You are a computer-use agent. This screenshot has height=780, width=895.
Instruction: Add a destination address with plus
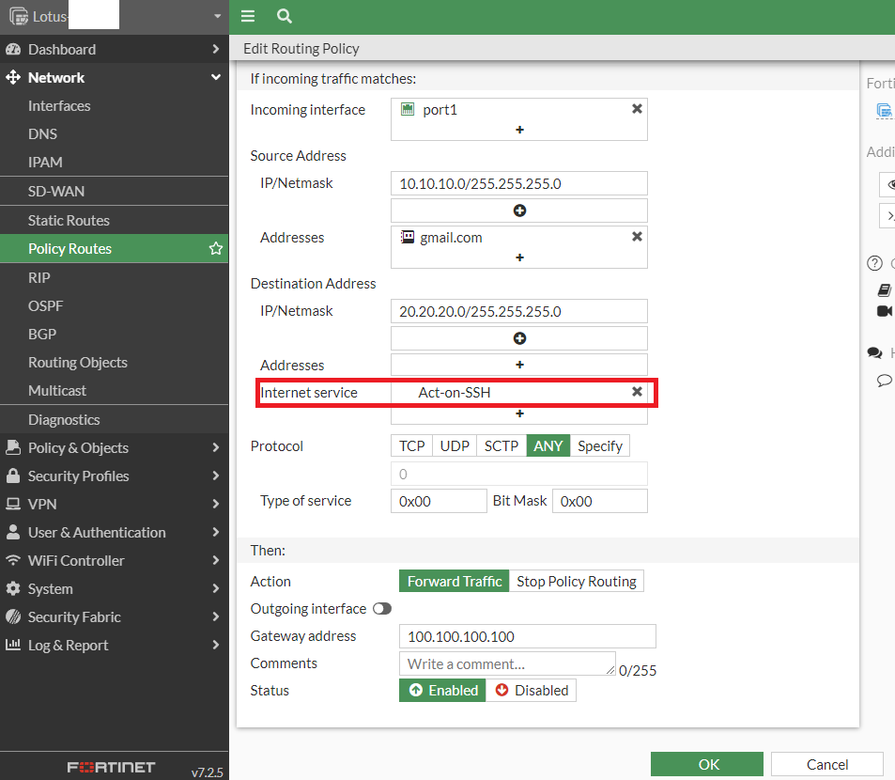click(519, 365)
